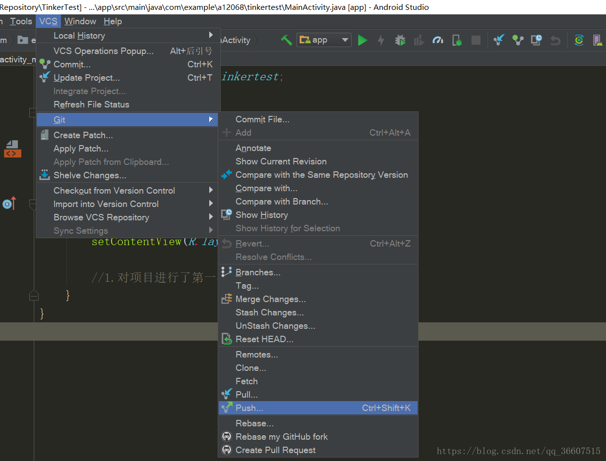Image resolution: width=606 pixels, height=461 pixels.
Task: Choose Tag in Git submenu
Action: [318, 286]
